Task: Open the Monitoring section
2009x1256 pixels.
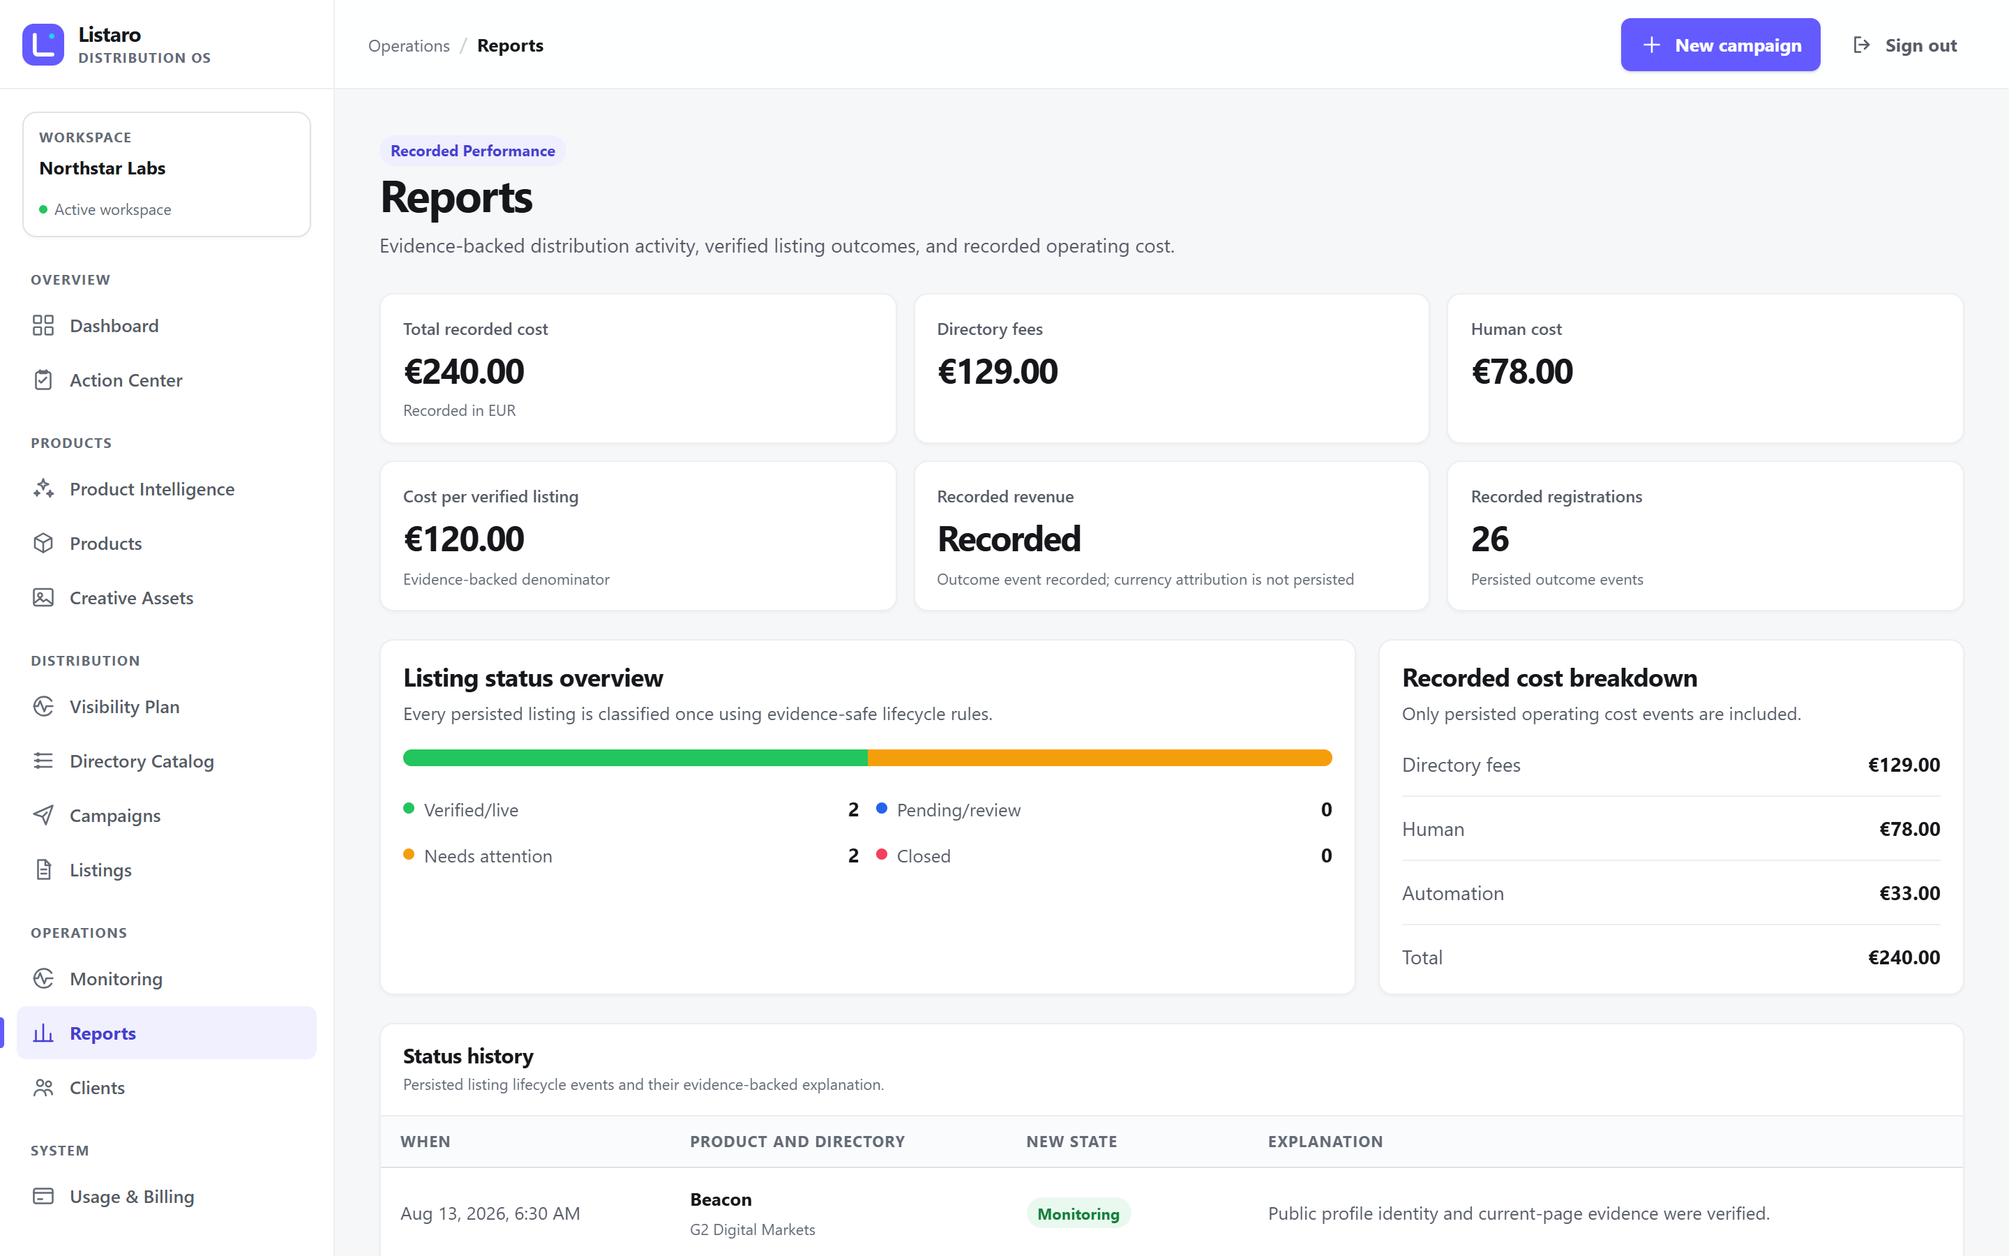Action: (166, 978)
